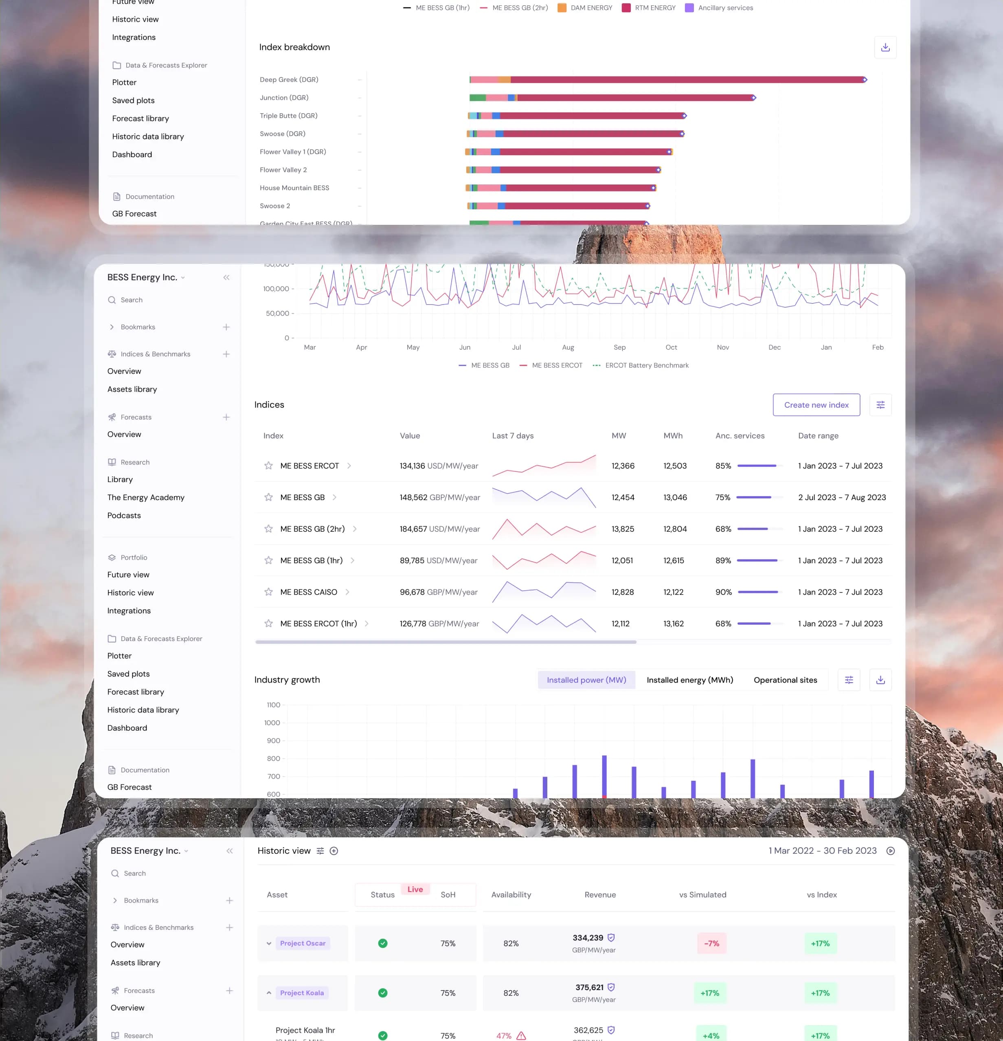Click the filter/sort icon next to Indices header

click(879, 404)
